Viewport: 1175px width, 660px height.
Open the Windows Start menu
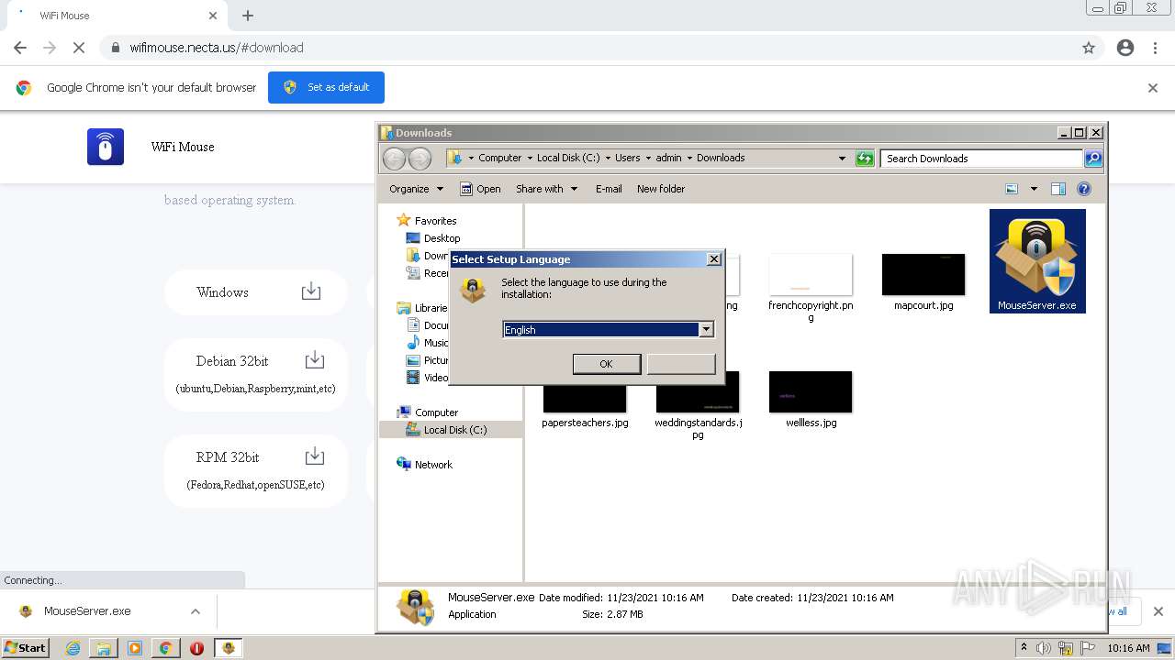tap(25, 648)
